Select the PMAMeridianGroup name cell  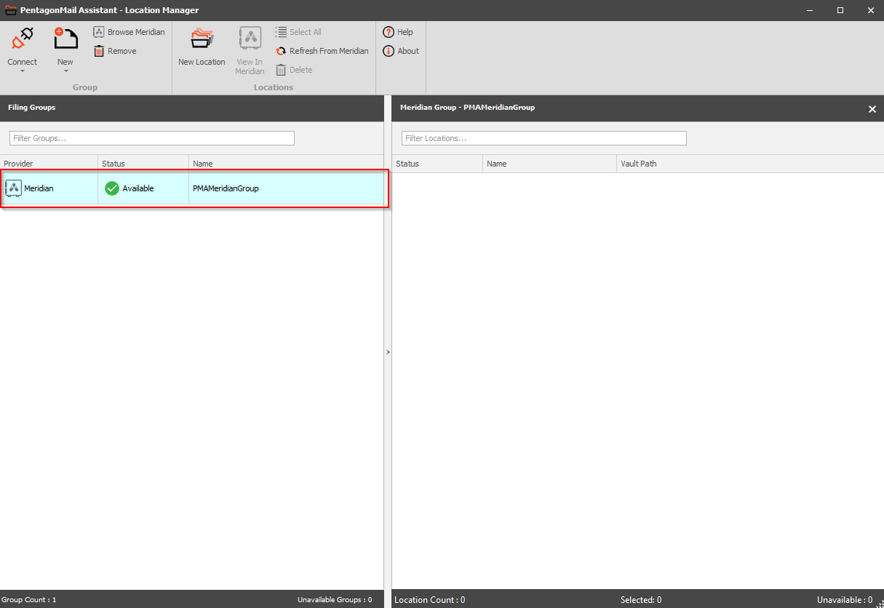pyautogui.click(x=286, y=188)
